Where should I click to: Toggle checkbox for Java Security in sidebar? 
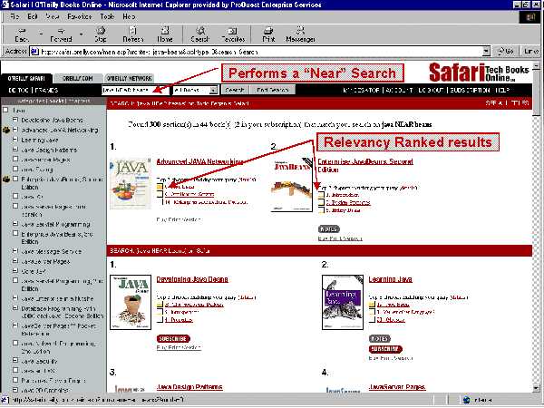click(x=15, y=361)
